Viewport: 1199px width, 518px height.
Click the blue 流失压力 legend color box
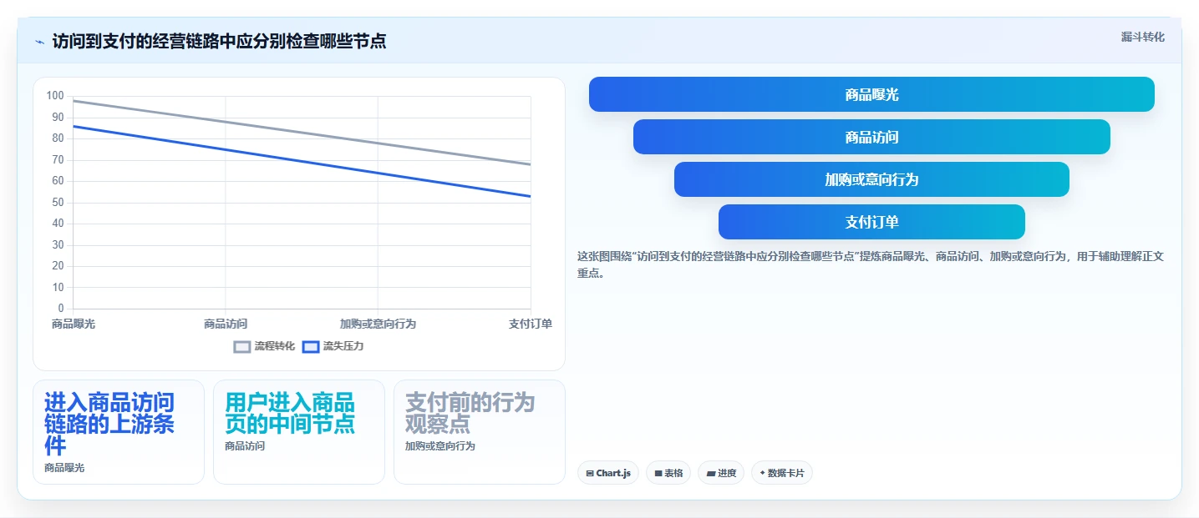(311, 347)
